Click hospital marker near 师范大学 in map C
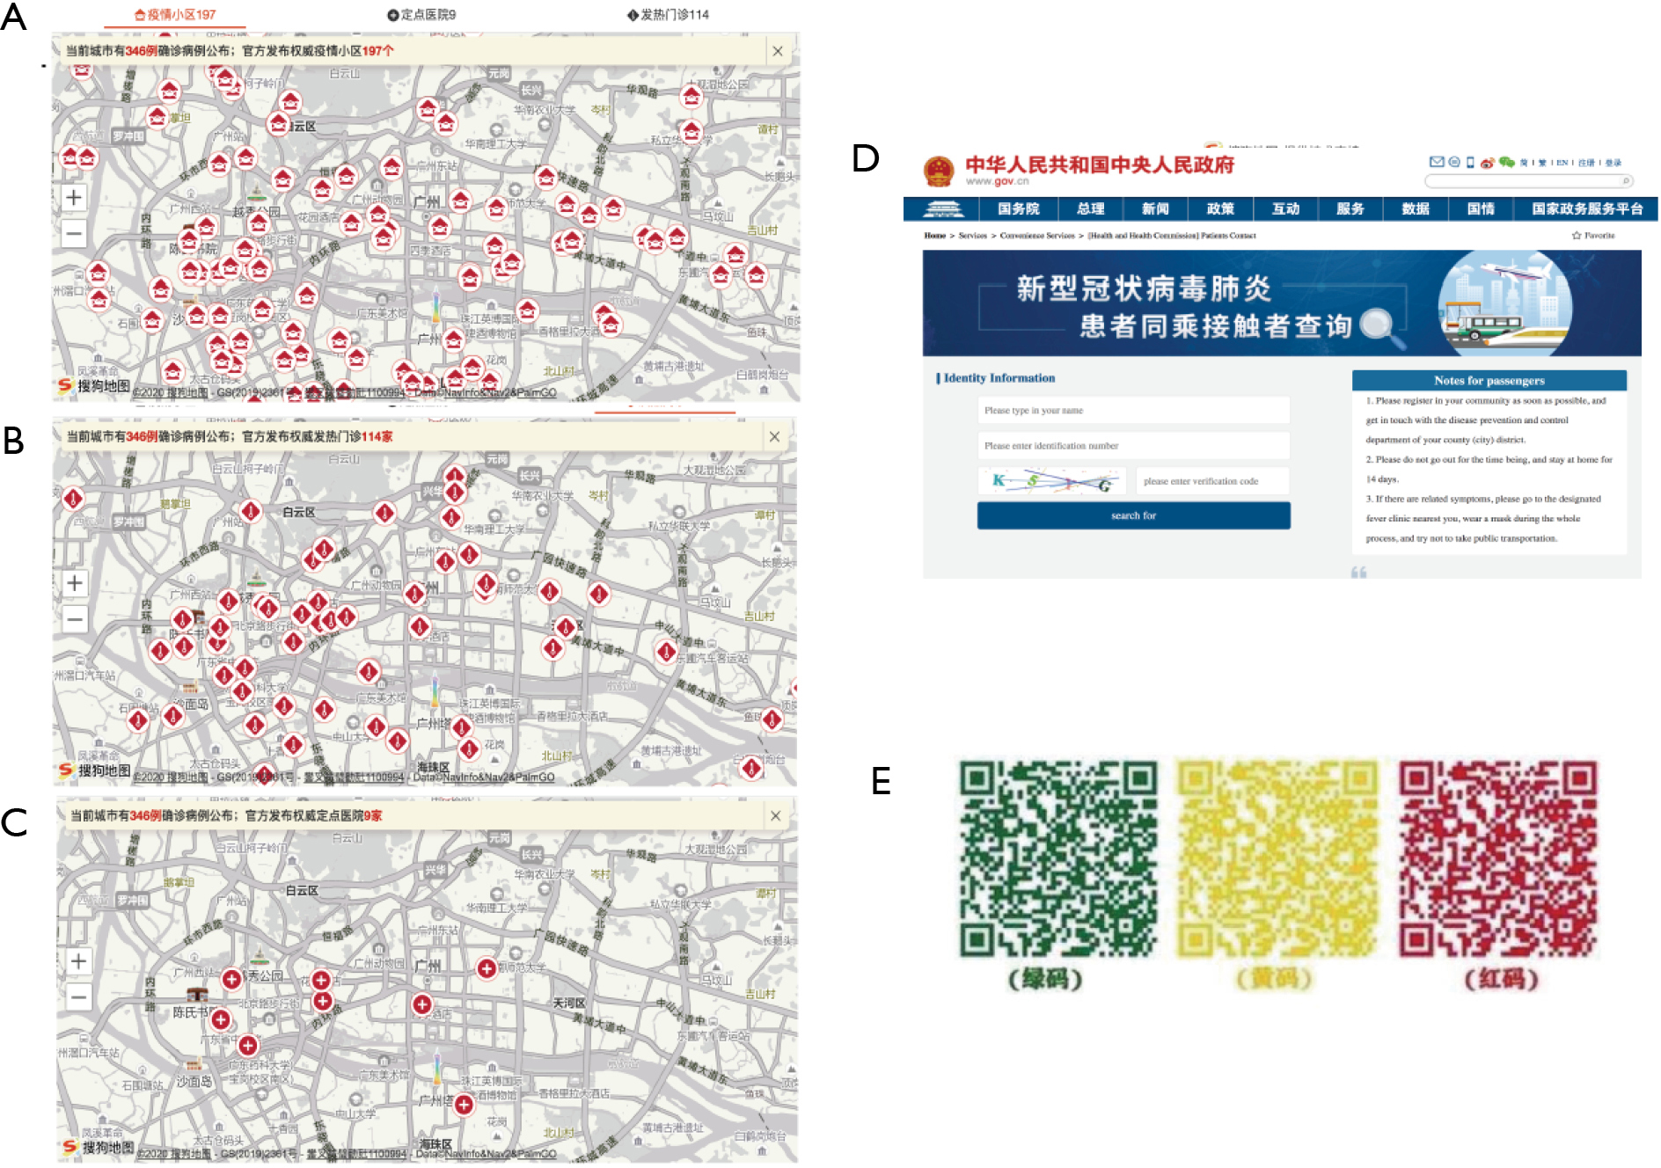This screenshot has width=1661, height=1168. coord(487,968)
